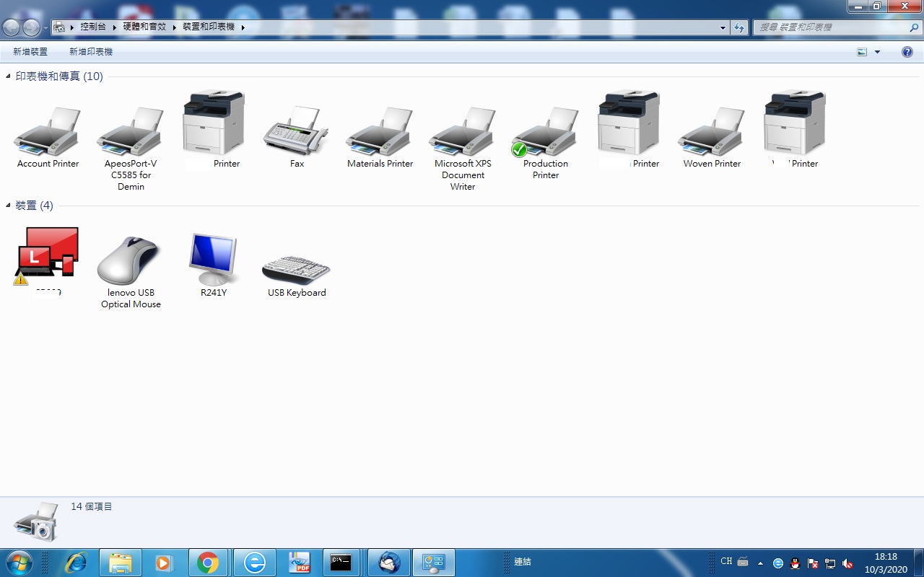The height and width of the screenshot is (577, 924).
Task: Open the view options dropdown arrow
Action: coord(877,52)
